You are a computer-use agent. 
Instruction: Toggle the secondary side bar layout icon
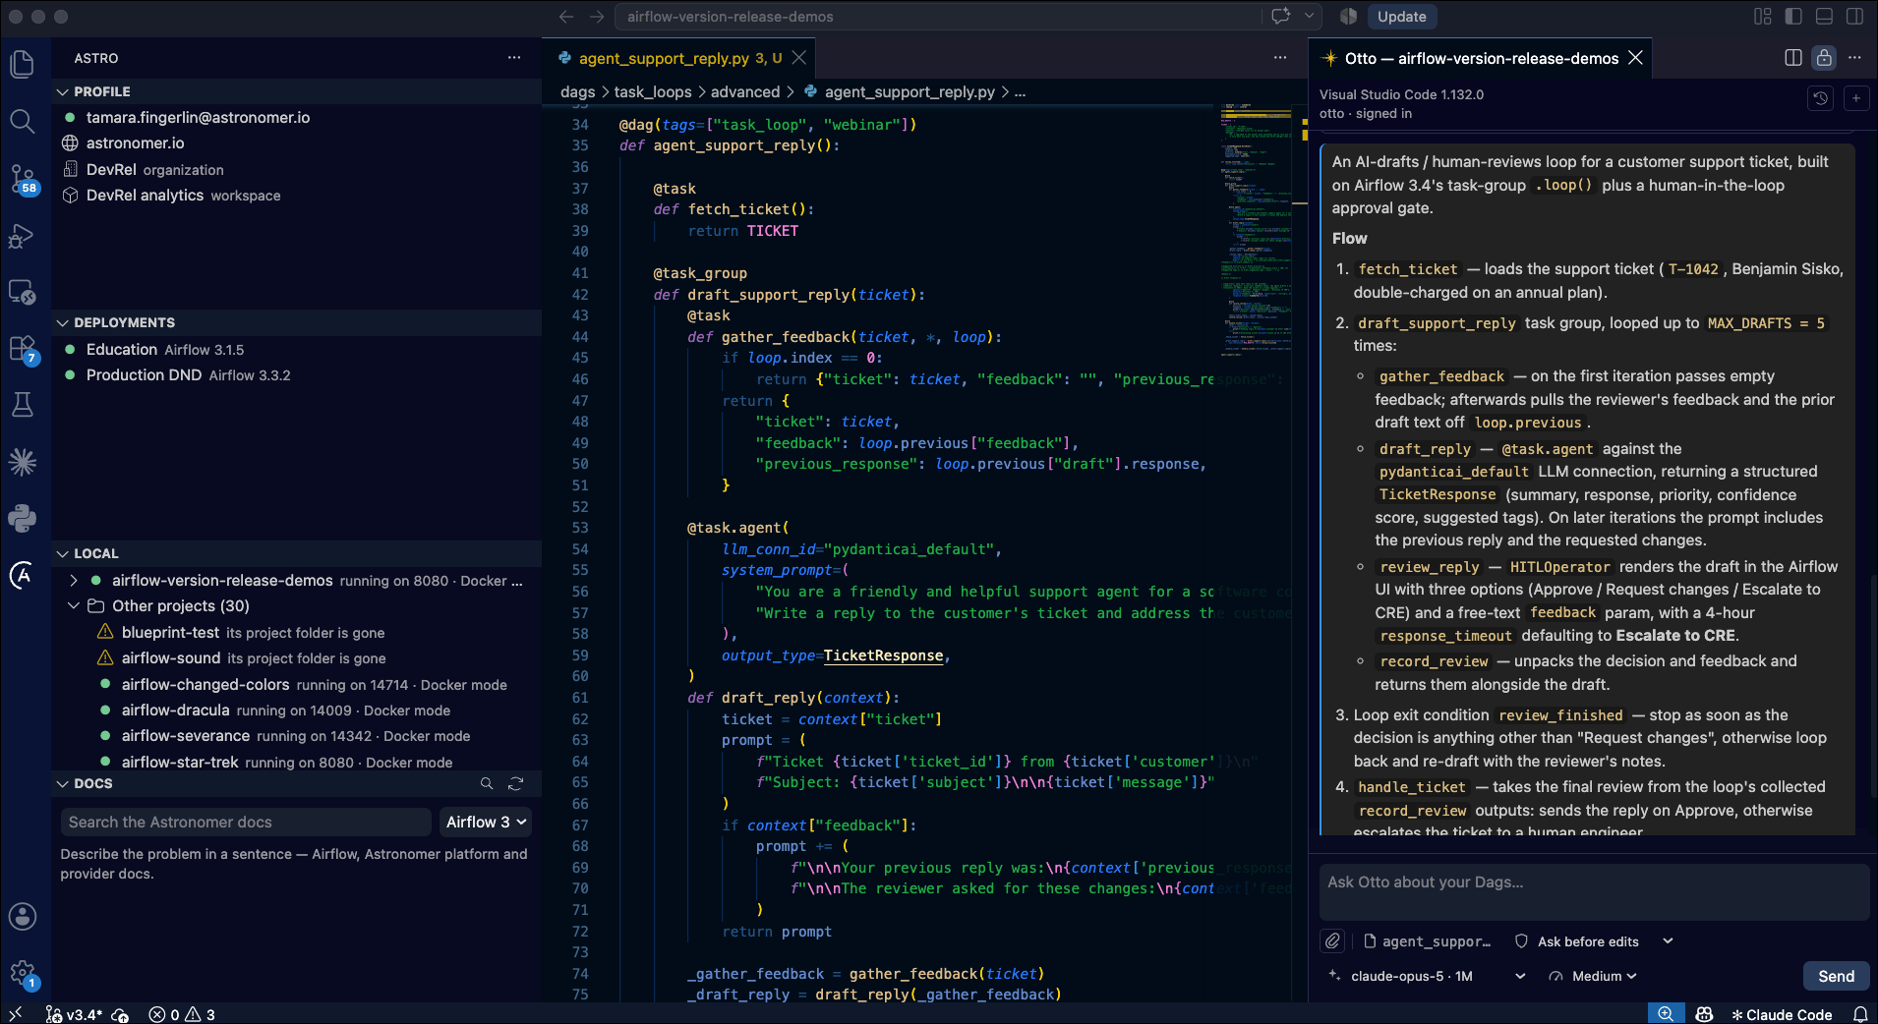click(1854, 17)
